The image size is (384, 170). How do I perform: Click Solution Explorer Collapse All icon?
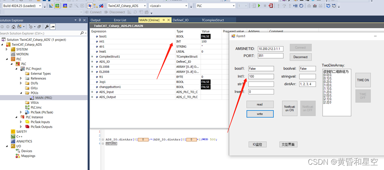[39, 27]
